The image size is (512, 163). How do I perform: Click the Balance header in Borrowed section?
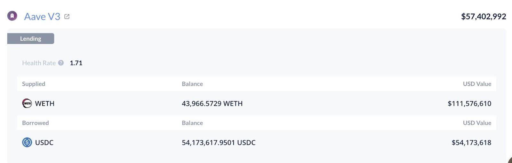tap(192, 123)
